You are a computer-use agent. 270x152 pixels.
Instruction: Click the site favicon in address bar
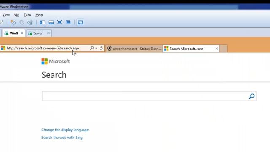3,48
